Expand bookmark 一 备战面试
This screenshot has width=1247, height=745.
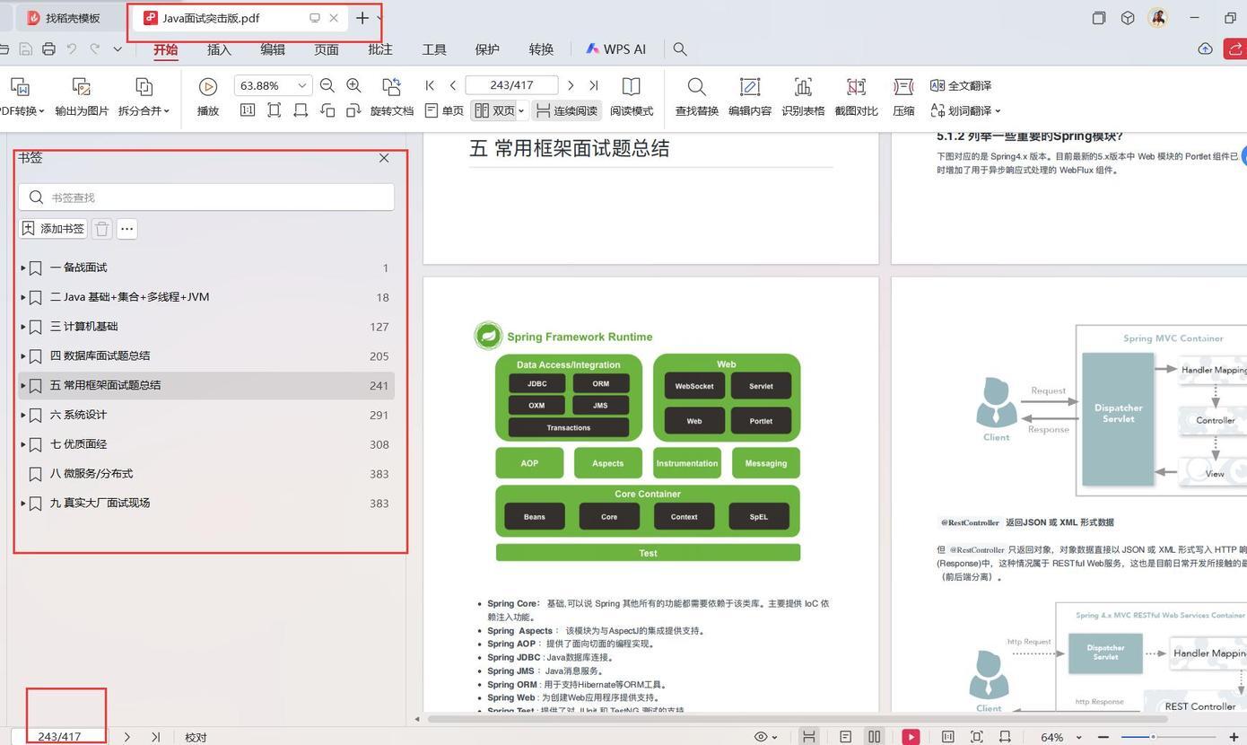click(23, 267)
